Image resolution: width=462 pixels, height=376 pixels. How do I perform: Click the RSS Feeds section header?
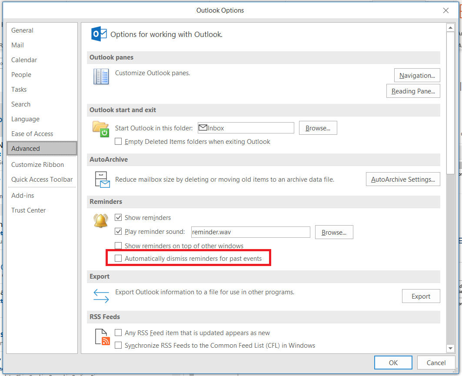[x=263, y=317]
